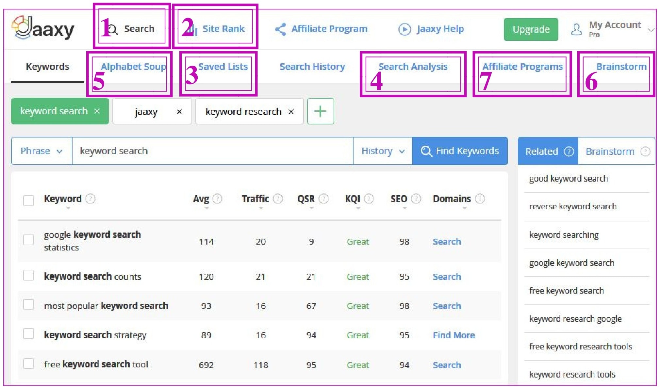Switch to the Affiliate Programs tab
Viewport: 660px width, 387px height.
(x=523, y=67)
